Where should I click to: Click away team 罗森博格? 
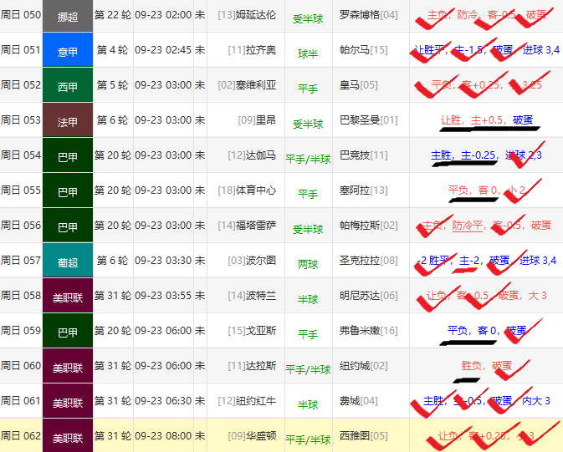pos(360,15)
